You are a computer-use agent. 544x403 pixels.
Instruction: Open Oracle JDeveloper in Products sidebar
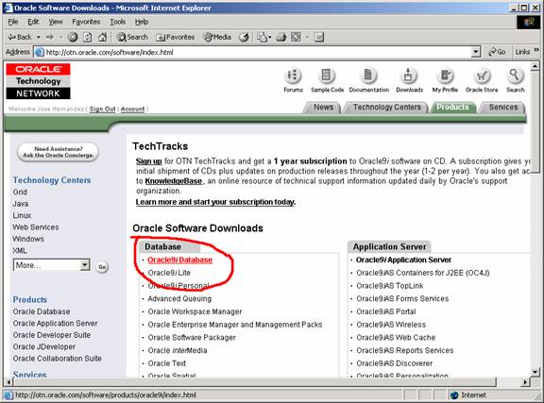(x=44, y=346)
